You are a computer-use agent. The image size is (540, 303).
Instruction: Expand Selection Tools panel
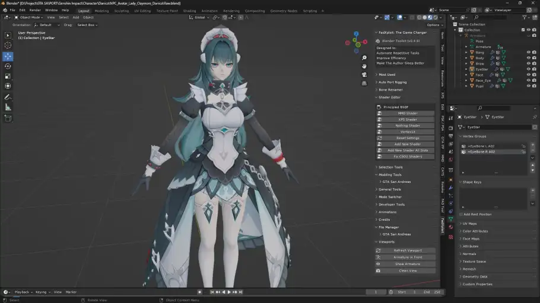(x=390, y=167)
